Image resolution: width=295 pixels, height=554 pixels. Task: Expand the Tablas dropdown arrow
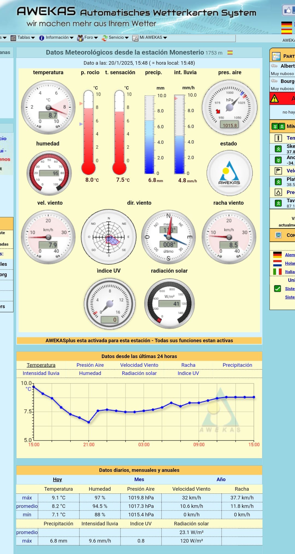pos(33,38)
